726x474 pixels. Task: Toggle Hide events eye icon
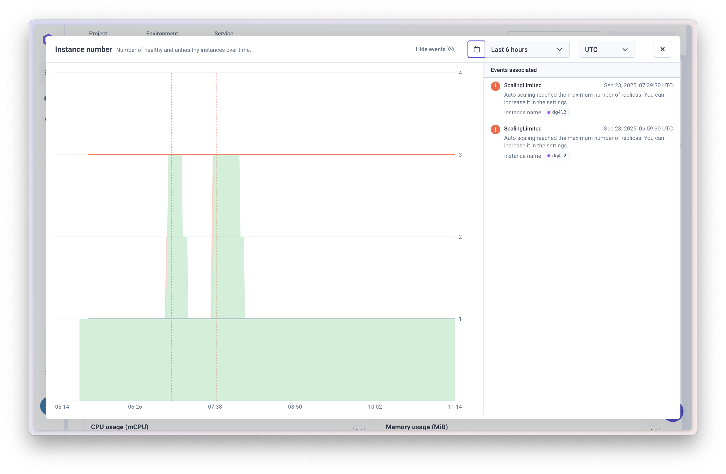tap(451, 49)
